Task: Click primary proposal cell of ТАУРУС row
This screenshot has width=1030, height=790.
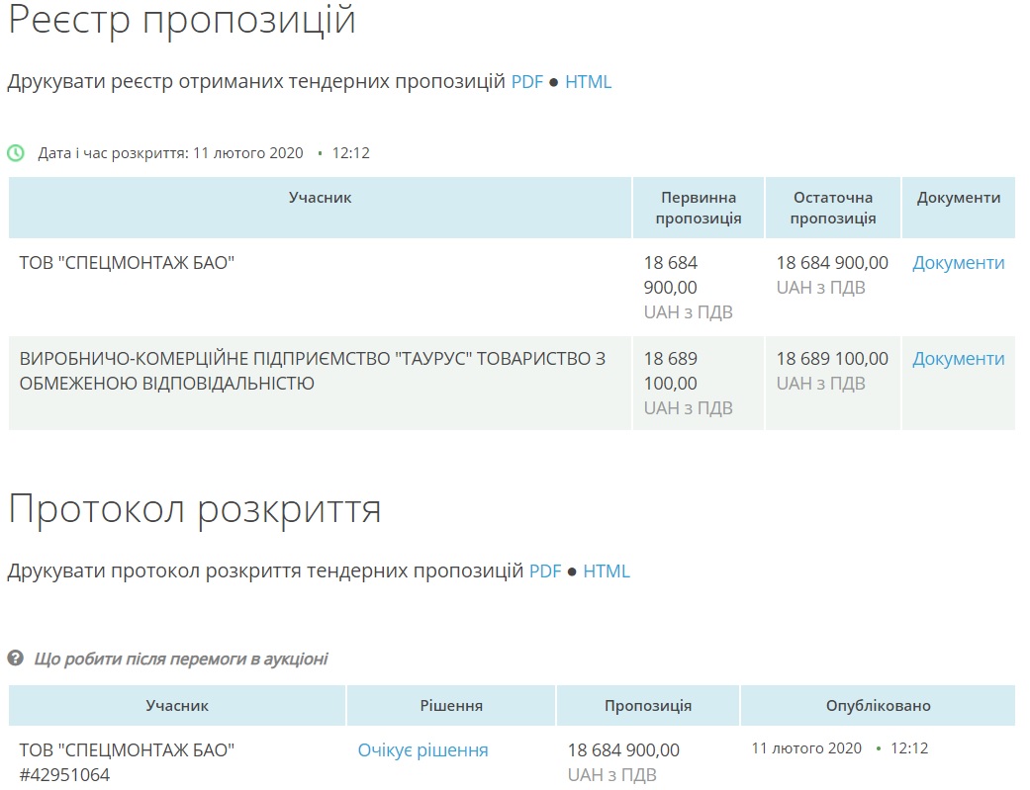Action: pyautogui.click(x=699, y=383)
